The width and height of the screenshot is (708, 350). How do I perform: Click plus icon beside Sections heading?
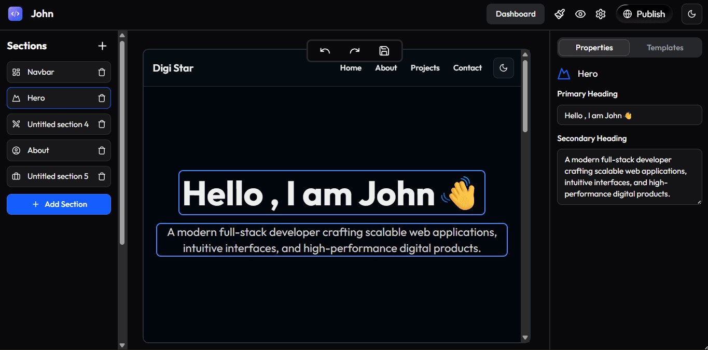[102, 46]
